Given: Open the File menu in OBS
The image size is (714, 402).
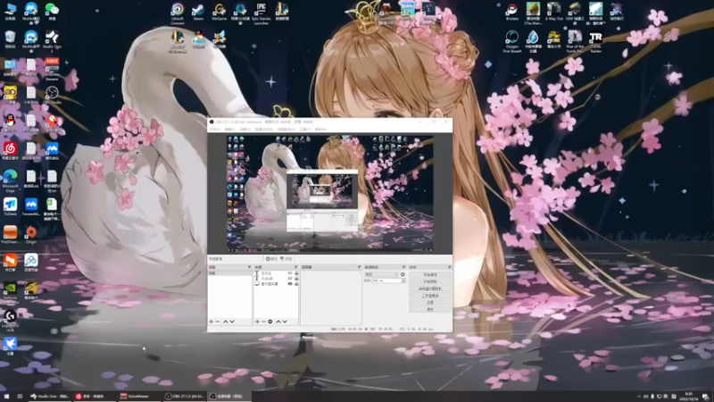Looking at the screenshot, I should (214, 130).
